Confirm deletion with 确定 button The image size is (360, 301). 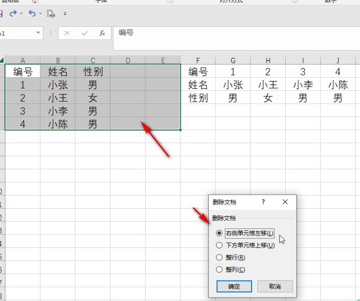pos(234,286)
